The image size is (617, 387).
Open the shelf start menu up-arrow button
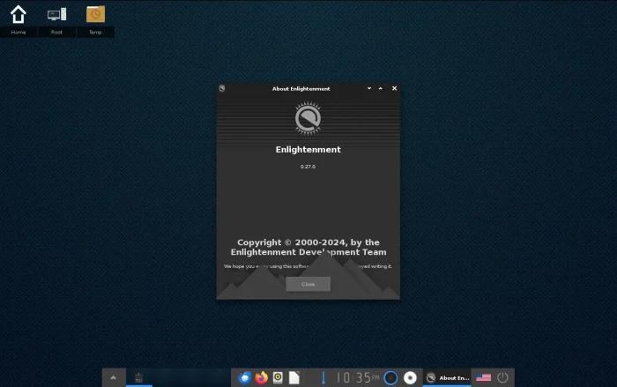(114, 377)
